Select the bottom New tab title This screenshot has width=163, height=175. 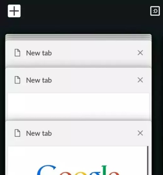39,133
